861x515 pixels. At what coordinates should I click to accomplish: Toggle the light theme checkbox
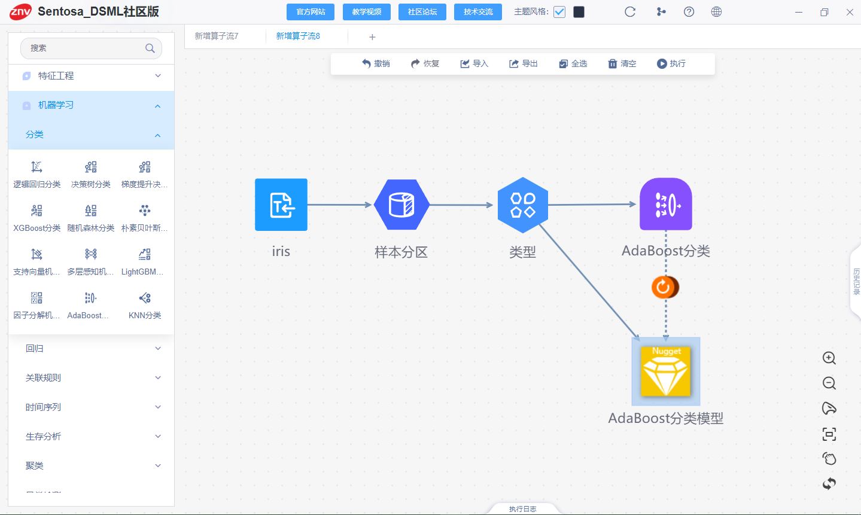(559, 12)
